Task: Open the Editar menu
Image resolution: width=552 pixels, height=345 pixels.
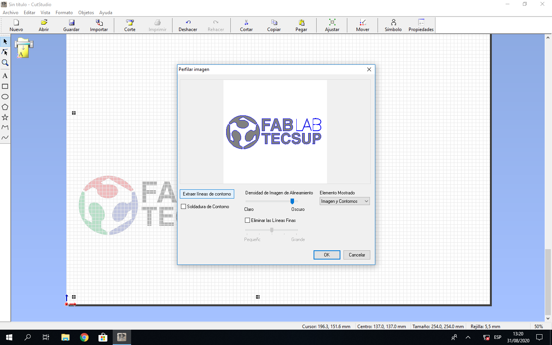Action: click(x=30, y=13)
